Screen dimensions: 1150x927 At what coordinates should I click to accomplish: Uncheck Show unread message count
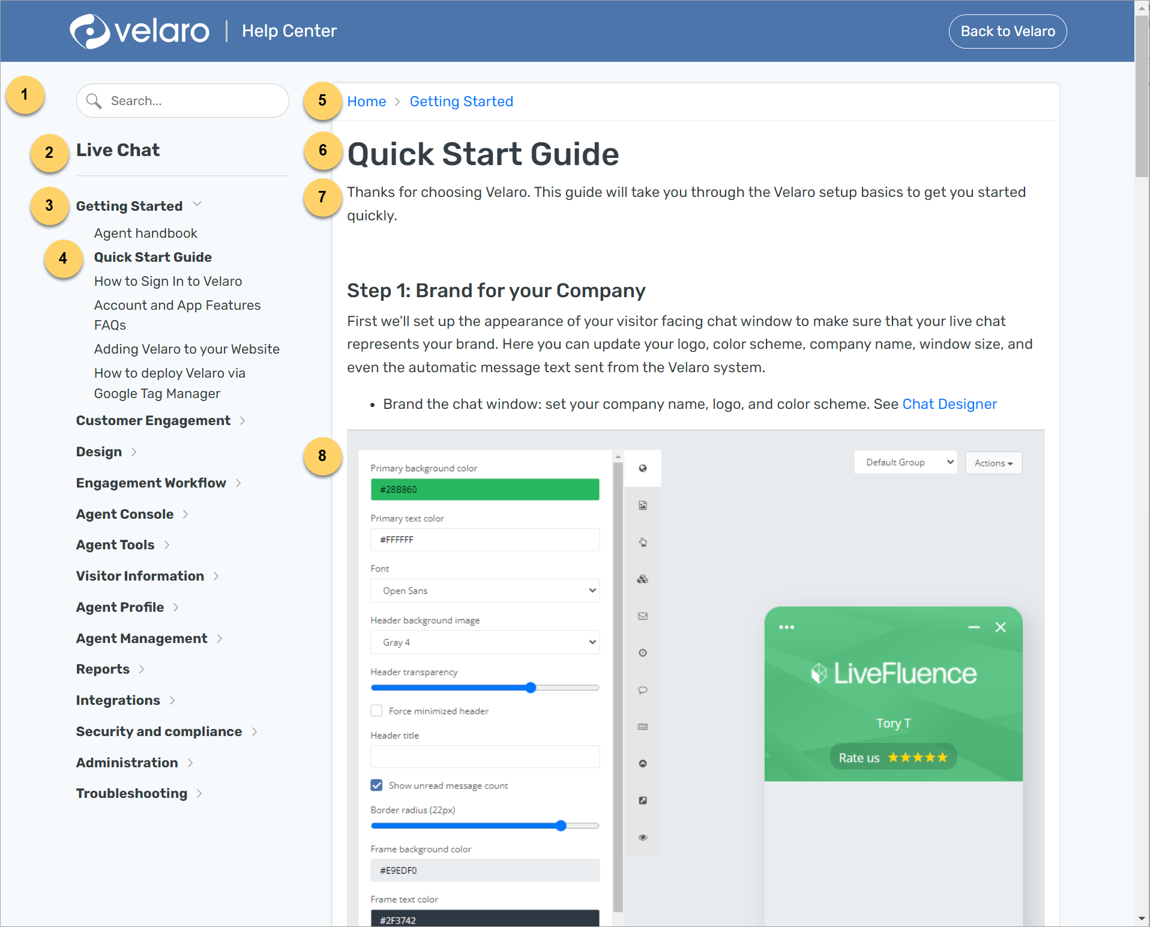[x=376, y=785]
